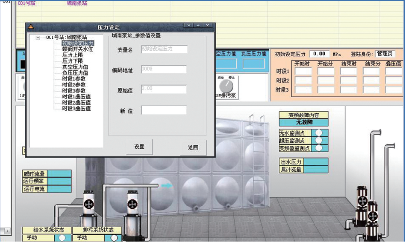Collapse the 001号站:城南泵站 tree node
The width and height of the screenshot is (406, 242).
38,37
